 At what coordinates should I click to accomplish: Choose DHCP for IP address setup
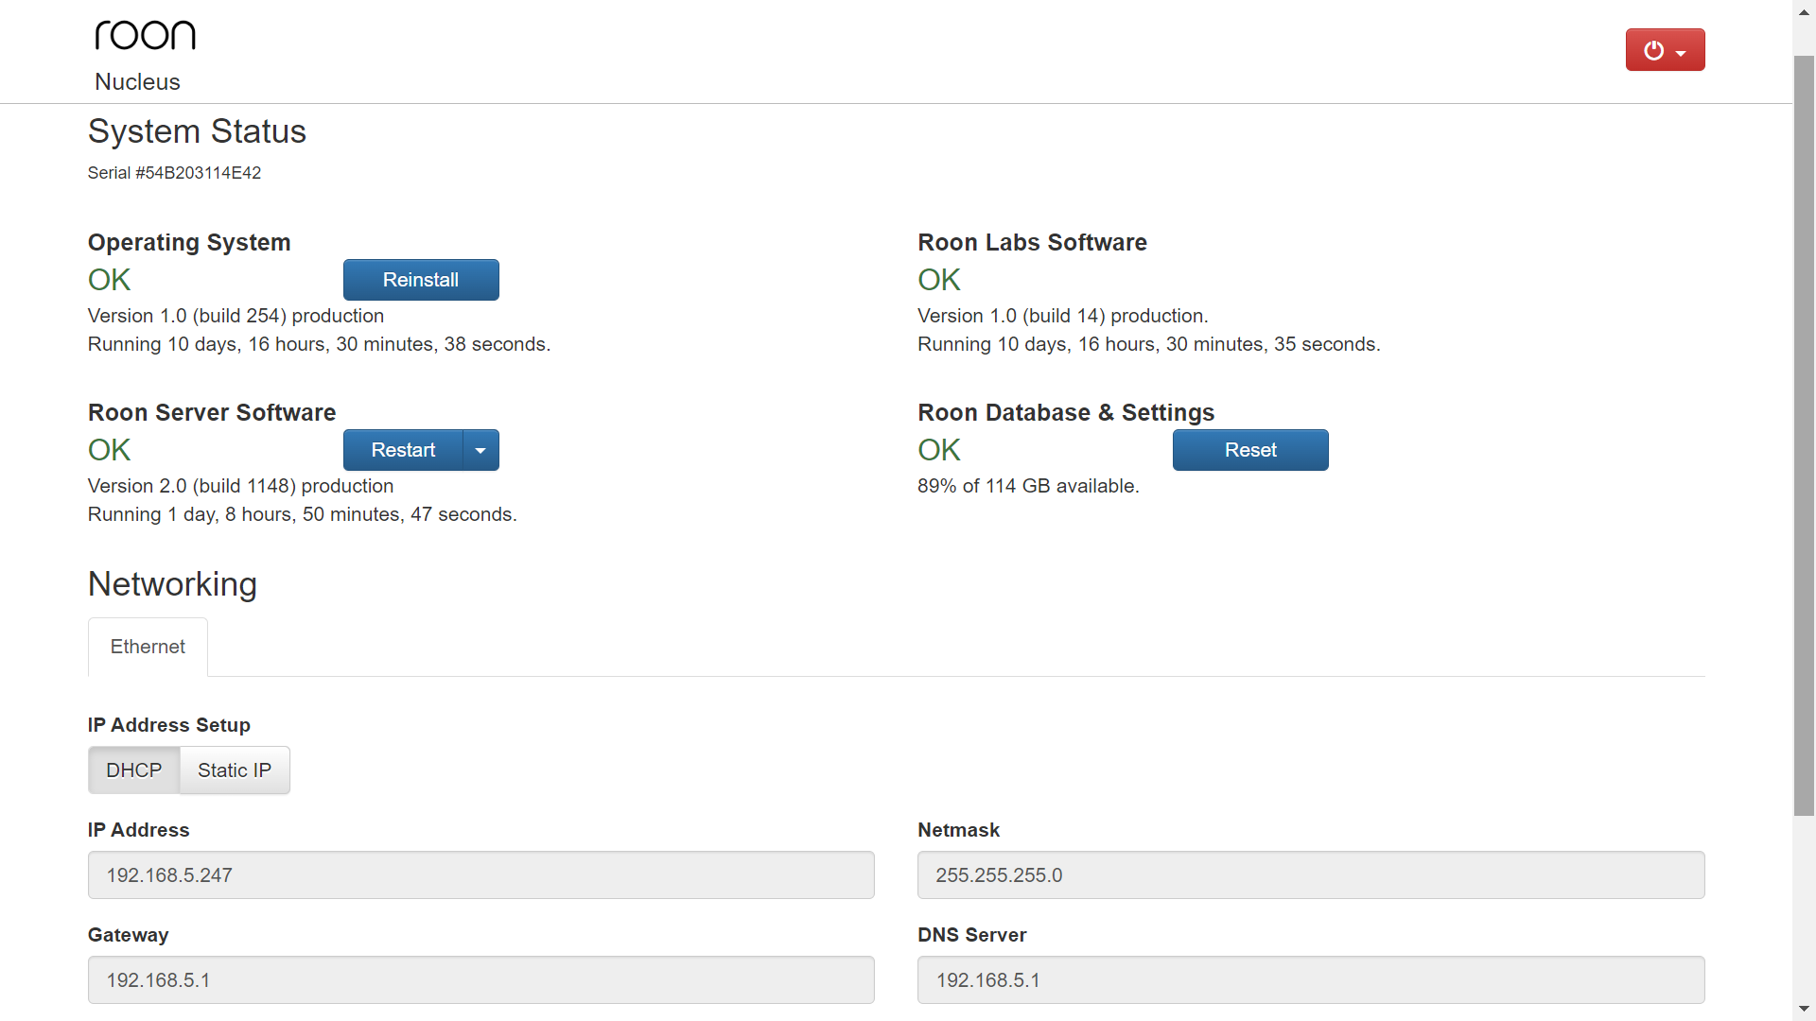134,770
